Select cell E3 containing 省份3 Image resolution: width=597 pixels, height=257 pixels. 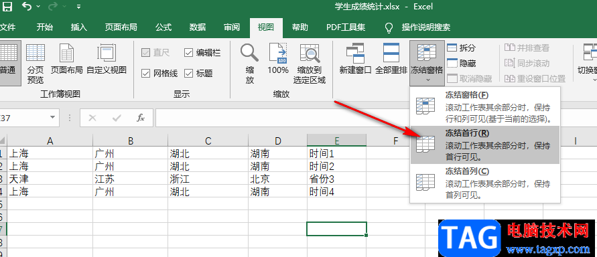pyautogui.click(x=337, y=179)
